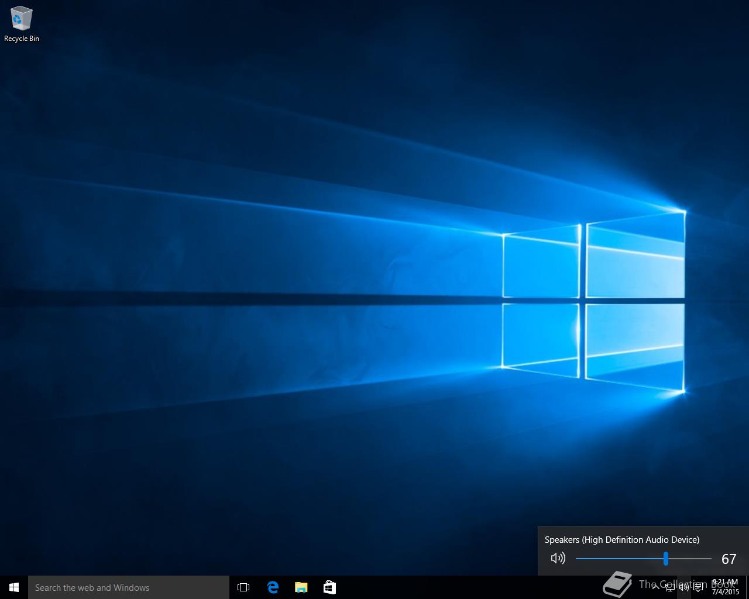Show hidden tray icons chevron
749x599 pixels.
(655, 587)
